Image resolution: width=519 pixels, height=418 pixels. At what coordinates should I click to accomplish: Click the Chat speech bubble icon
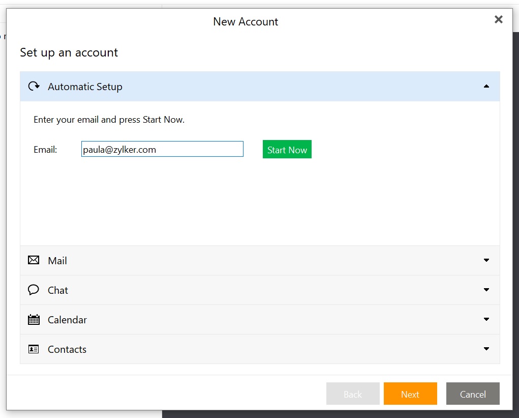[x=33, y=290]
